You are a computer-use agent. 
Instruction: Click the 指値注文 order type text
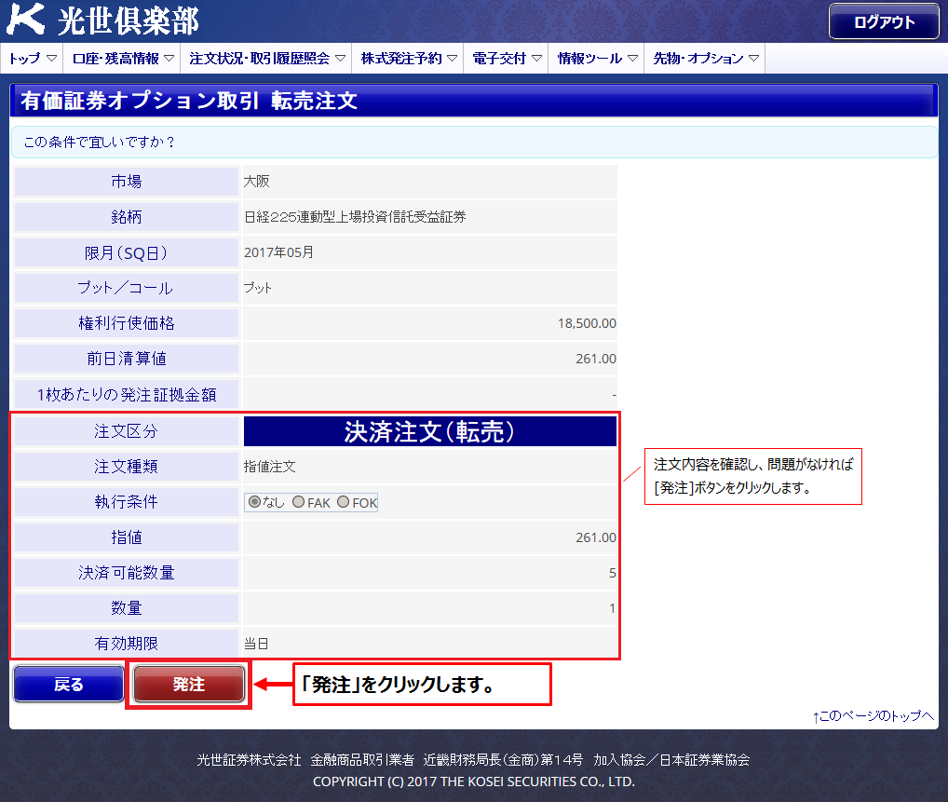coord(270,467)
